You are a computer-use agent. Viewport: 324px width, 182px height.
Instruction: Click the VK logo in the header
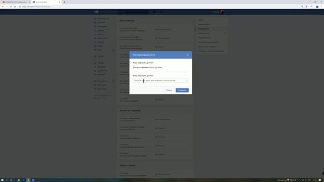(96, 12)
